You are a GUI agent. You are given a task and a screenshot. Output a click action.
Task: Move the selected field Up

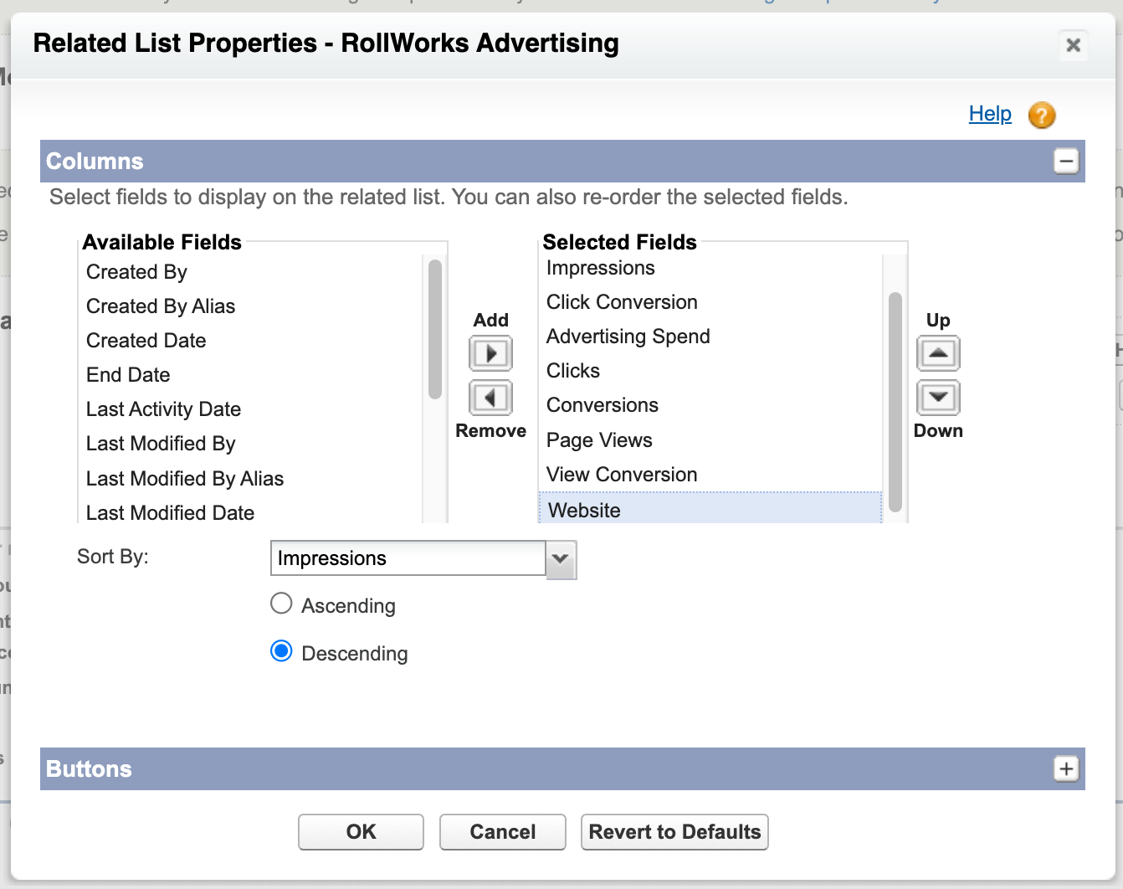click(x=938, y=353)
